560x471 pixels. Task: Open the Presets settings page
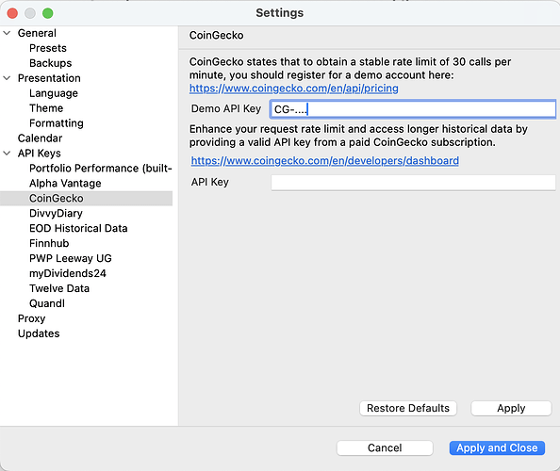pyautogui.click(x=48, y=48)
